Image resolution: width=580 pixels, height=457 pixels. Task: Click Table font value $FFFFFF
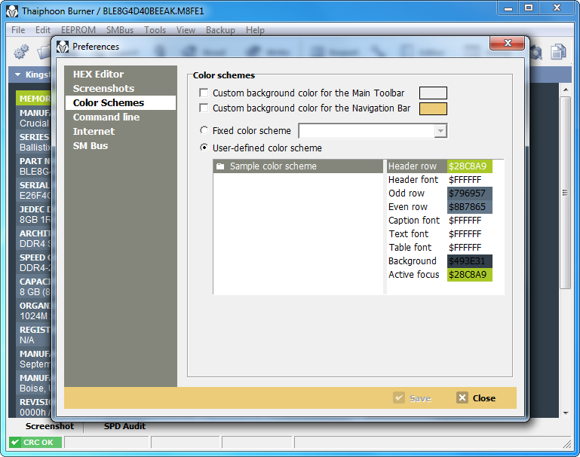point(469,248)
